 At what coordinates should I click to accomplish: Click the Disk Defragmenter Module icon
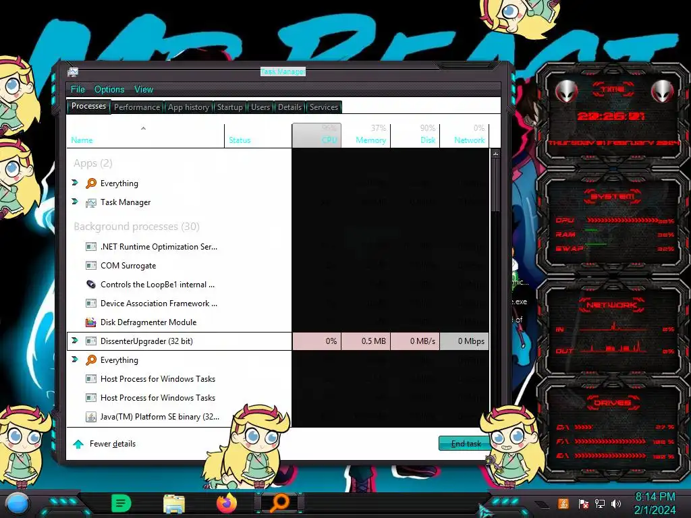coord(91,322)
